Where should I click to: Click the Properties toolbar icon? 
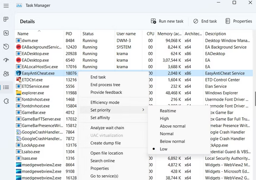[228, 21]
